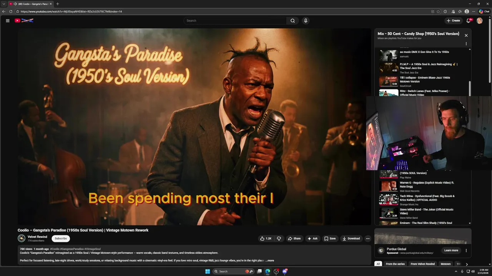492x276 pixels.
Task: Close the Mix playlist panel
Action: pyautogui.click(x=466, y=35)
